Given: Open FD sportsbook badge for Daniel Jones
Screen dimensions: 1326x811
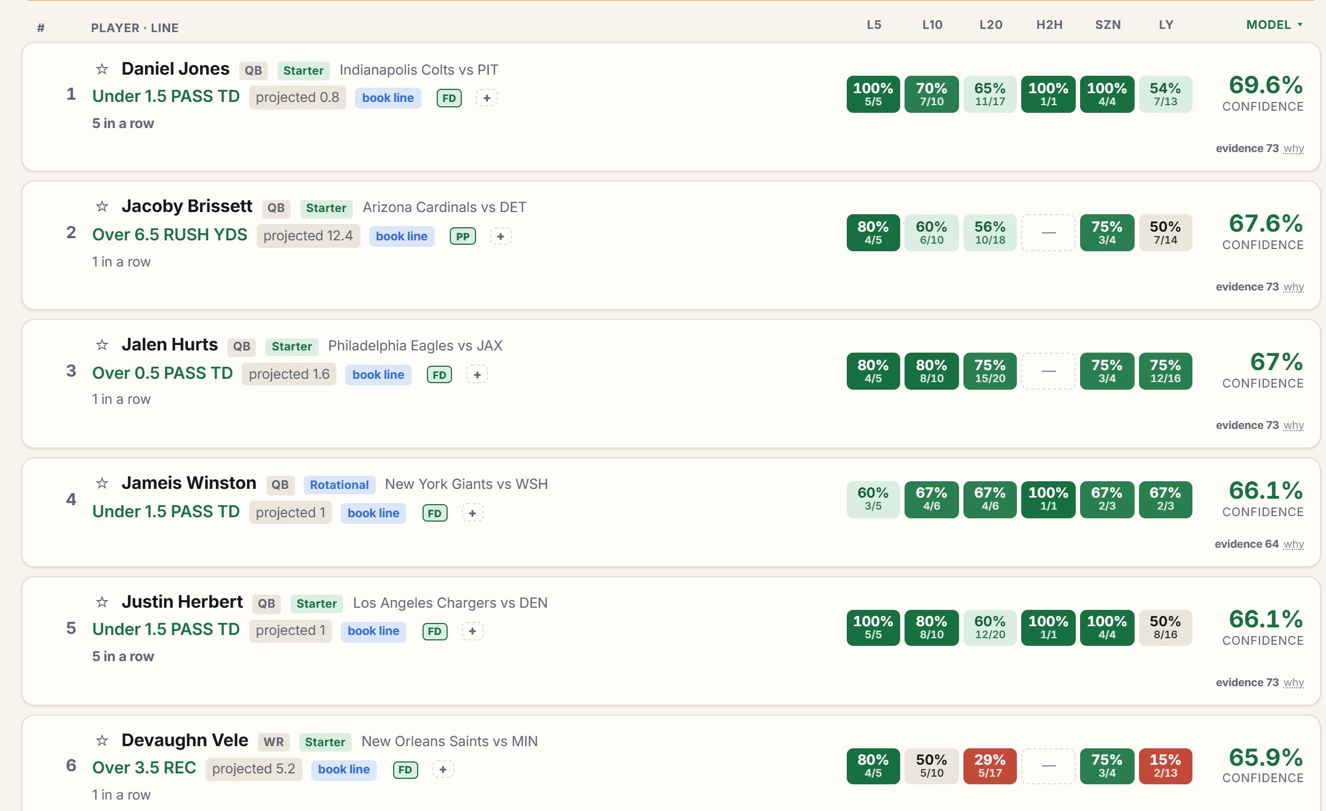Looking at the screenshot, I should point(449,98).
